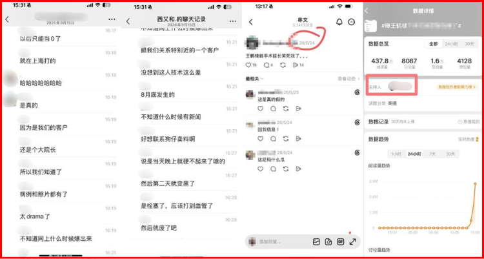Tap the notification bell in 串文 header
This screenshot has height=259, width=484.
point(339,22)
